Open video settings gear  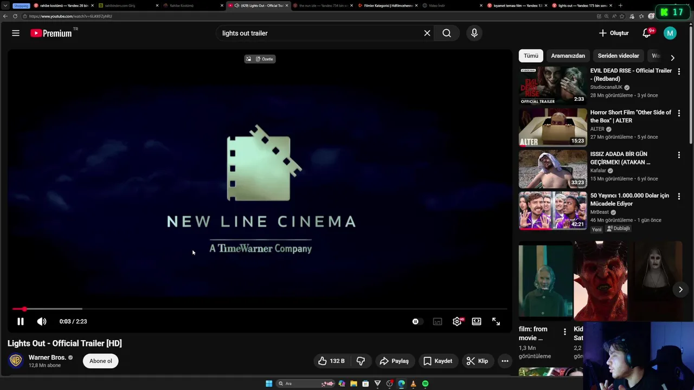pyautogui.click(x=457, y=321)
